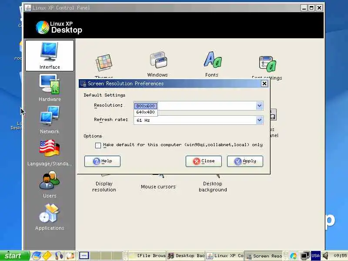
Task: Expand the Refresh rate dropdown arrow
Action: click(x=259, y=120)
